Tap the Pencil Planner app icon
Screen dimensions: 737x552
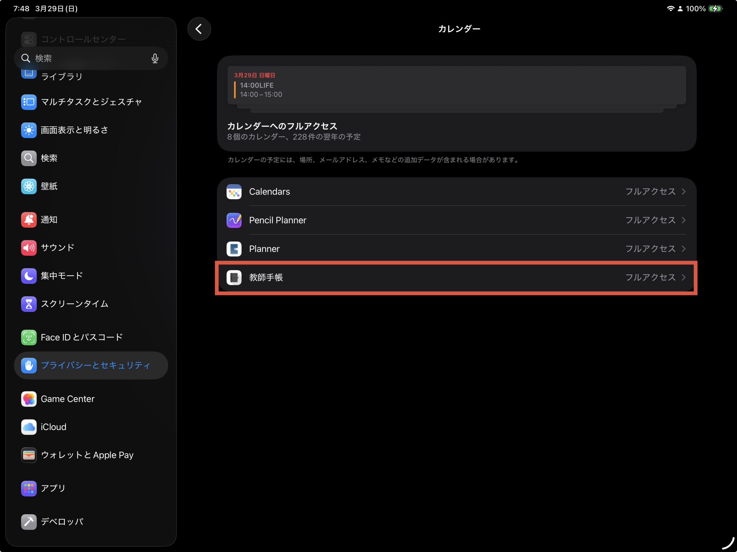(234, 220)
